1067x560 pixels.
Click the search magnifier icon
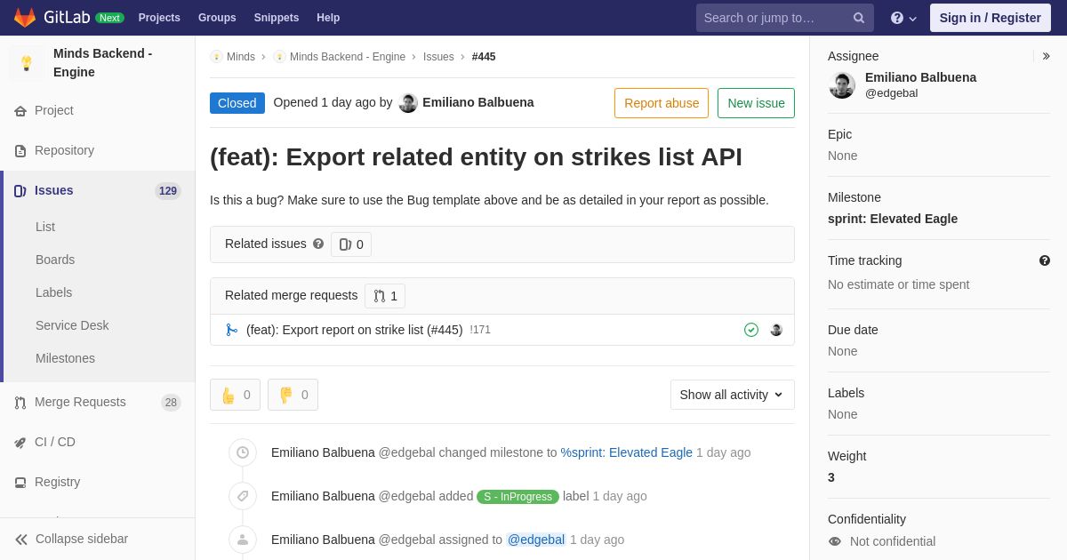(x=859, y=18)
